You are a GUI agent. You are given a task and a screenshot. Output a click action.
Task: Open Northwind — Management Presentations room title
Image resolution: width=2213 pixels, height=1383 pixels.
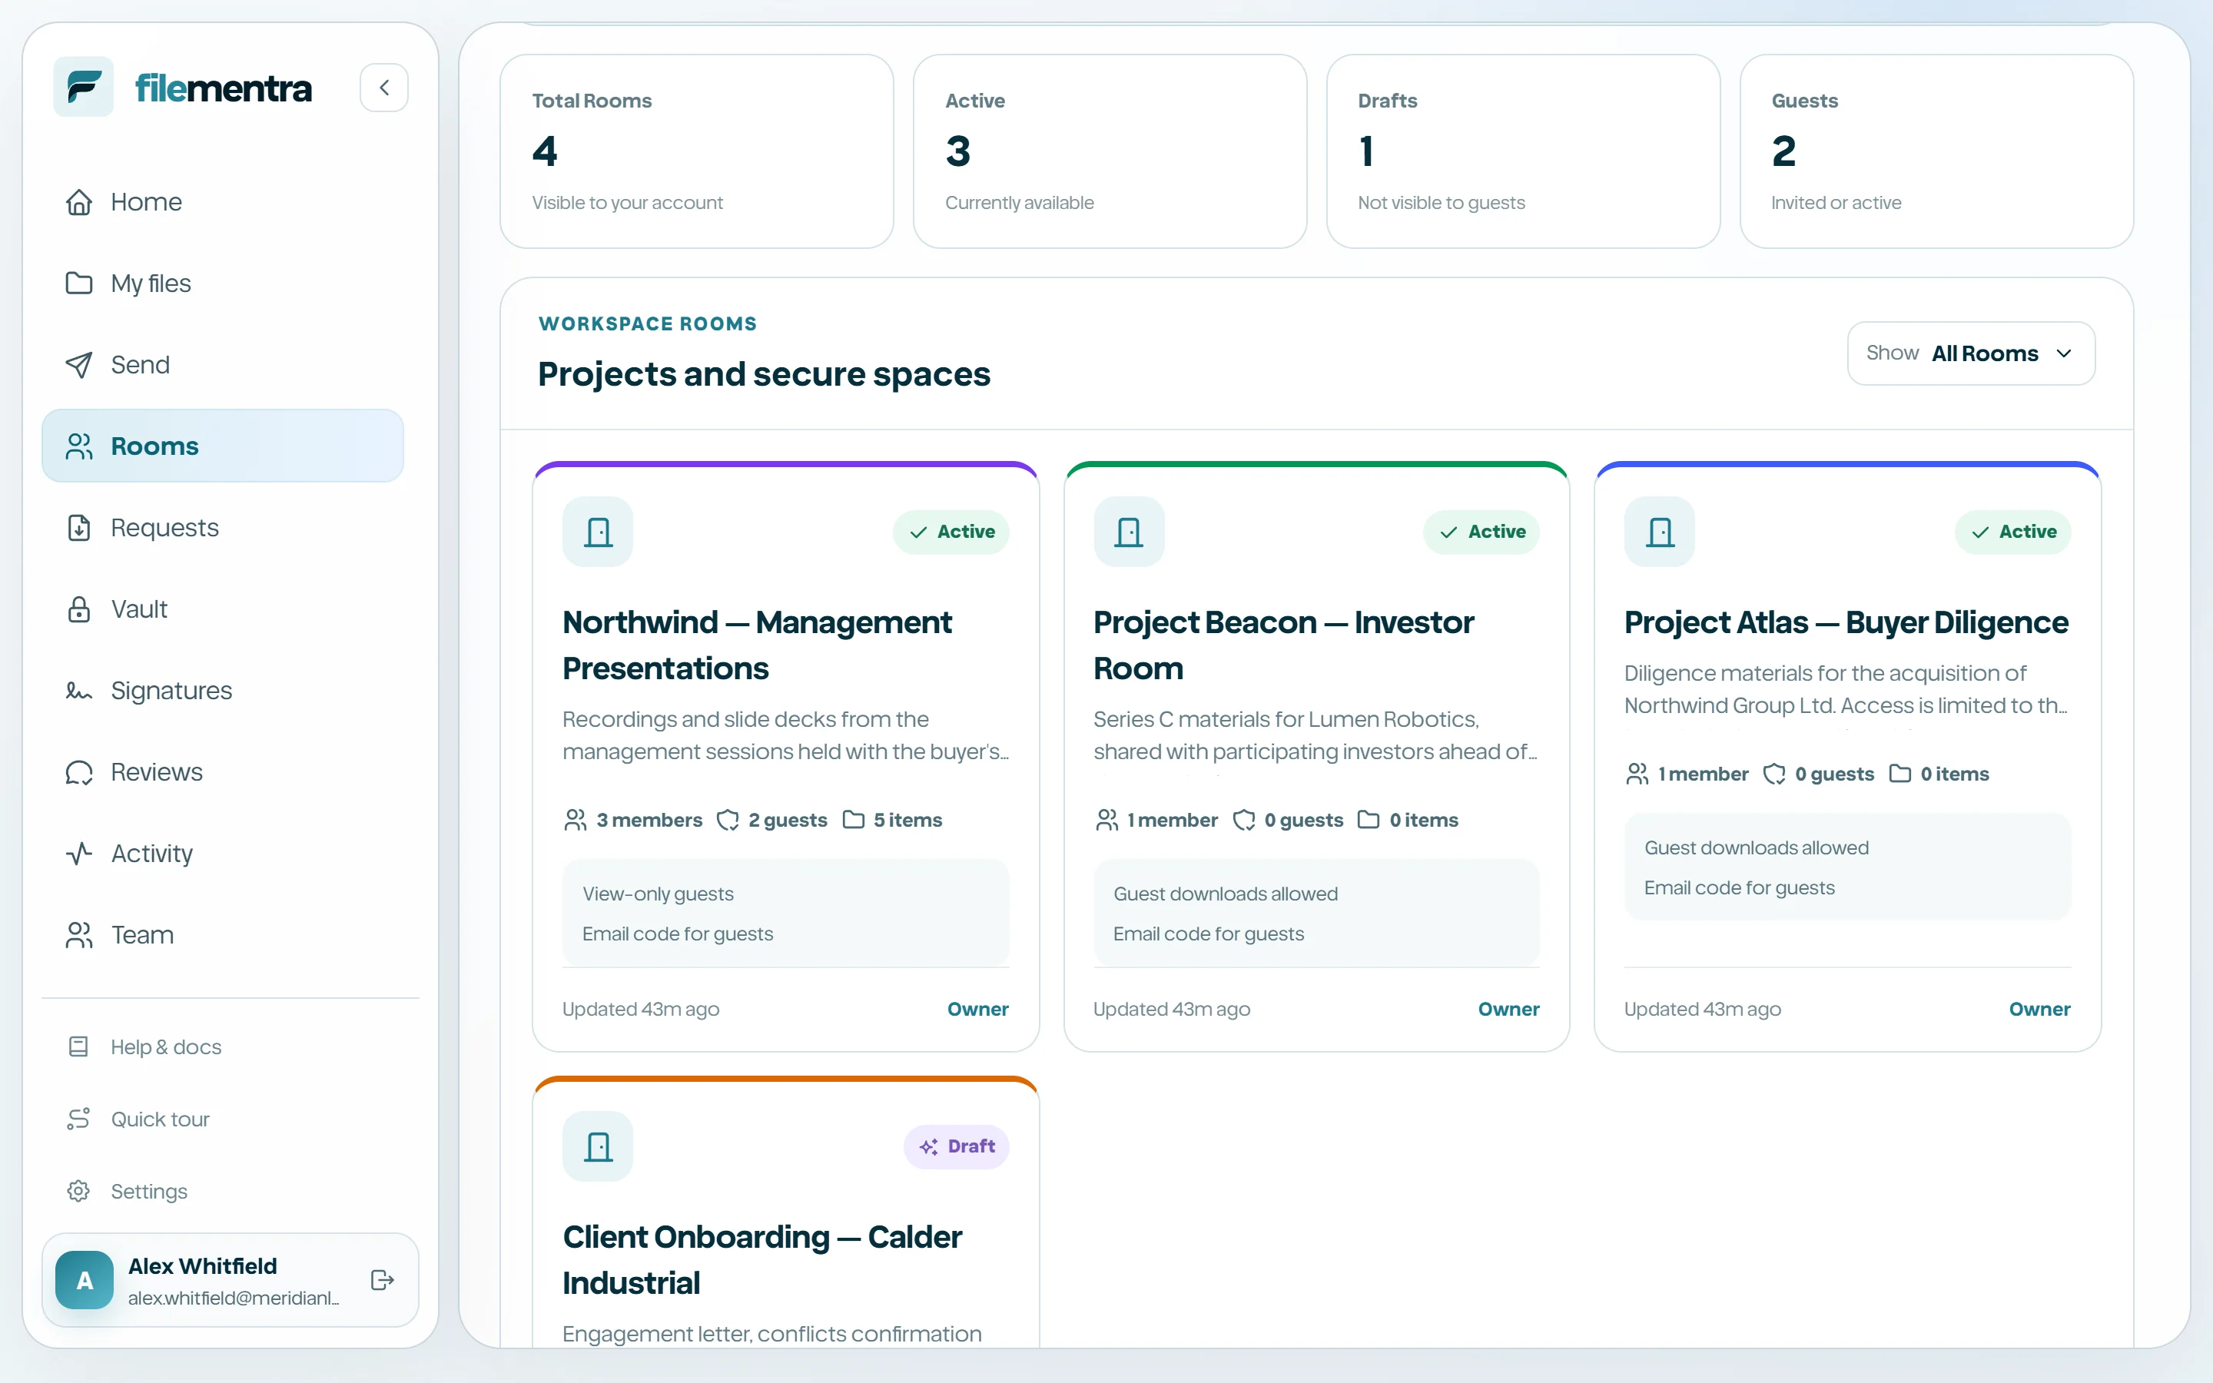pyautogui.click(x=757, y=645)
